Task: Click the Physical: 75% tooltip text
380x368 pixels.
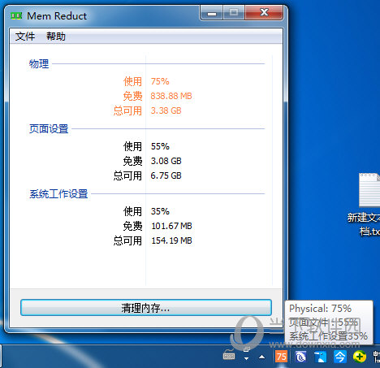Action: pos(320,309)
